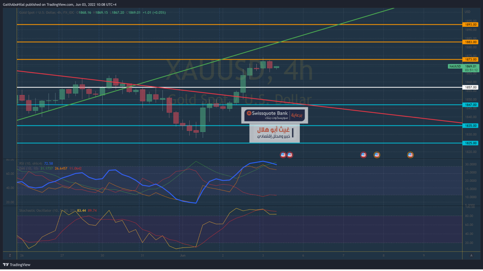Click the open value O1868.16 in the legend
Image resolution: width=483 pixels, height=271 pixels.
83,12
